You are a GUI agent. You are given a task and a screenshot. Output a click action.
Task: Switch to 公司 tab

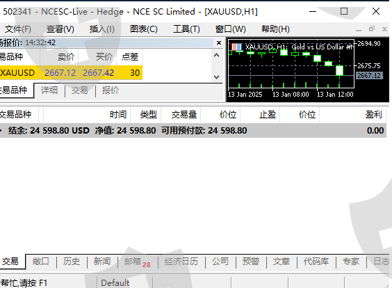pyautogui.click(x=220, y=262)
